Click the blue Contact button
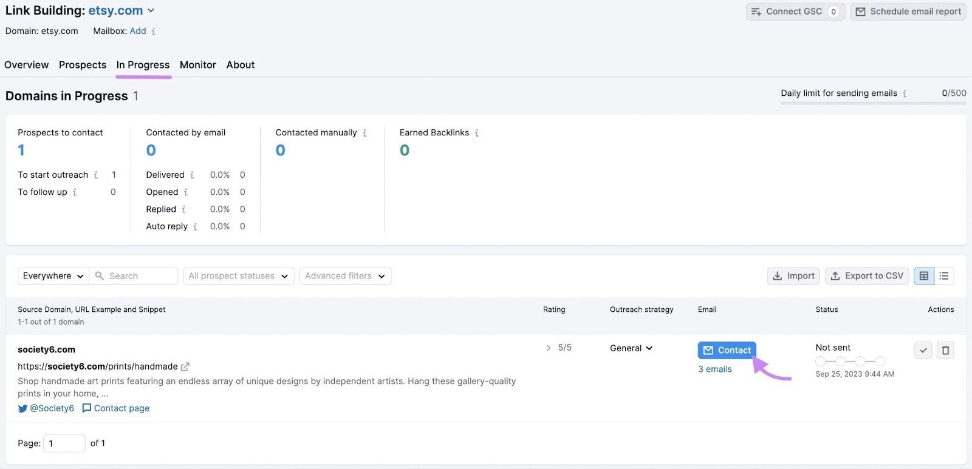 (727, 350)
